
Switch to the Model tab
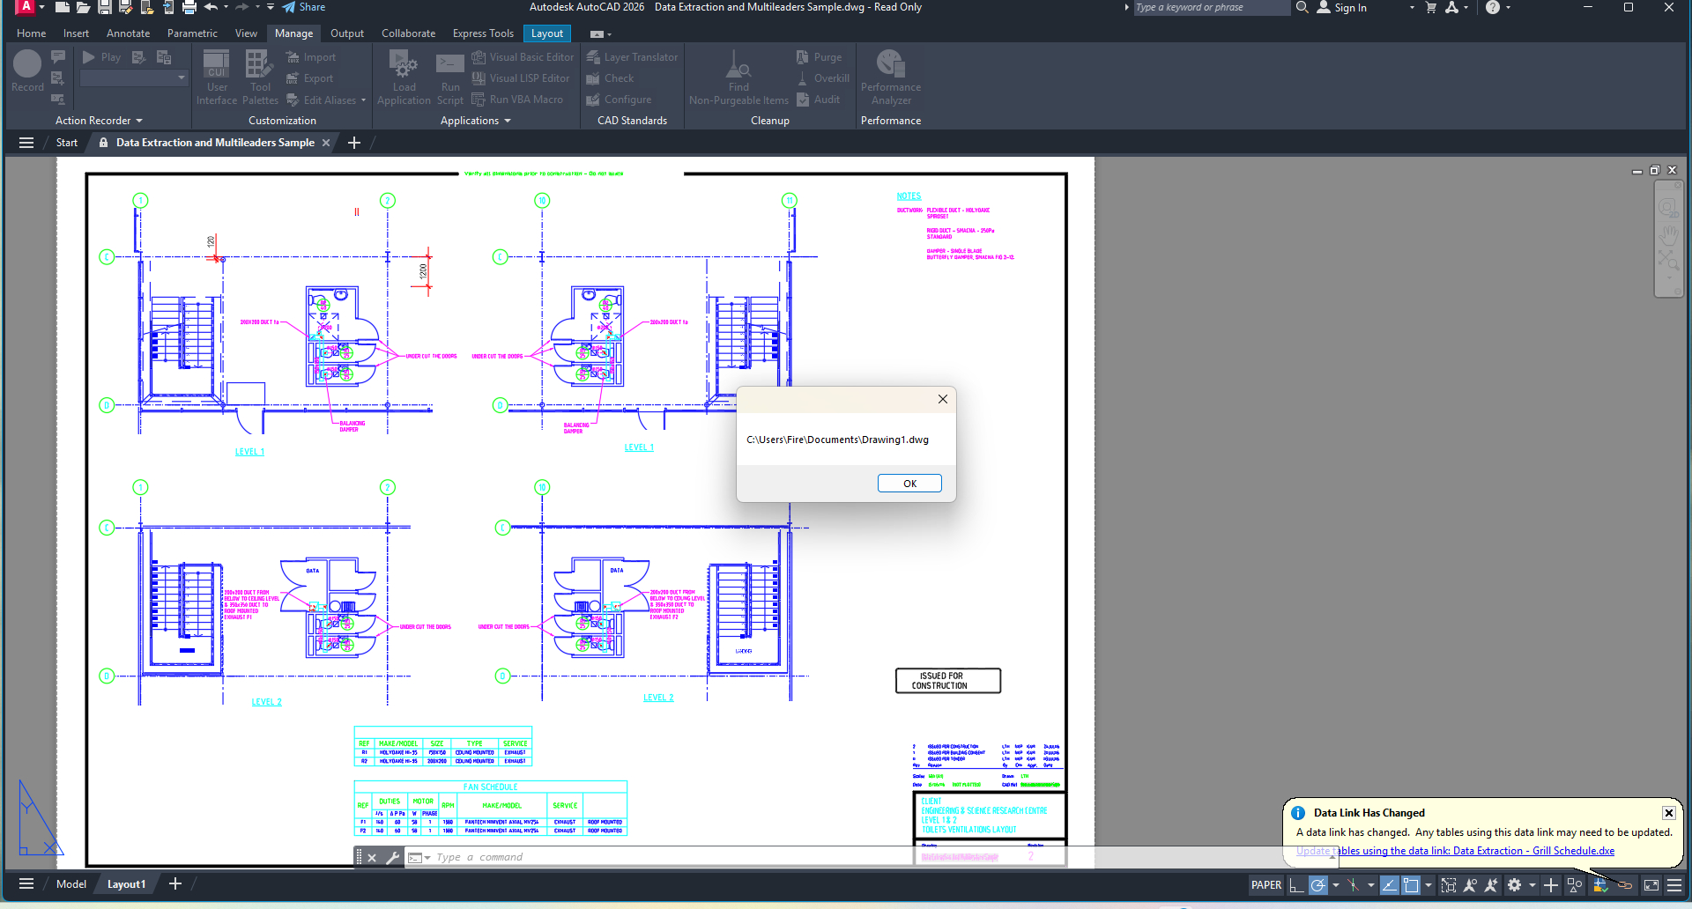[x=71, y=884]
